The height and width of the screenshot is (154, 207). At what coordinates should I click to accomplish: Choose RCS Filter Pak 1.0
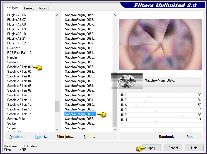(x=19, y=53)
